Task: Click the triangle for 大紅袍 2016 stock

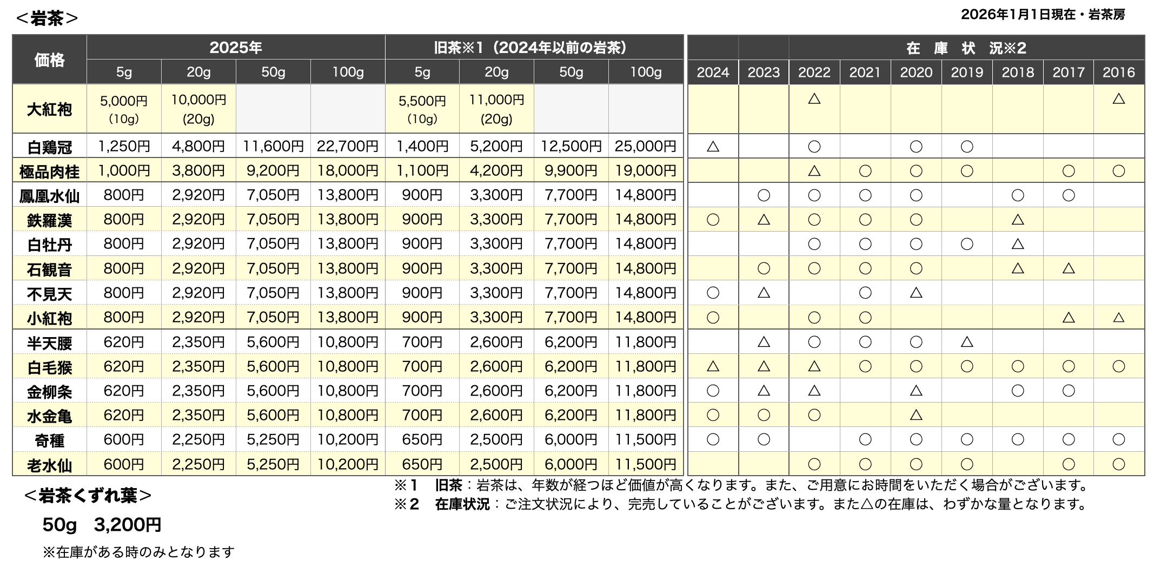Action: coord(1118,98)
